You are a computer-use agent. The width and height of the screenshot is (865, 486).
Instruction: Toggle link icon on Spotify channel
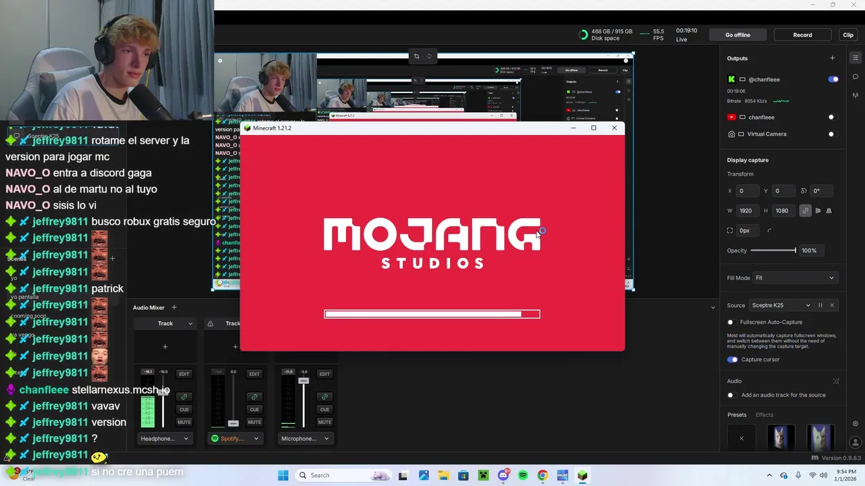(x=254, y=397)
